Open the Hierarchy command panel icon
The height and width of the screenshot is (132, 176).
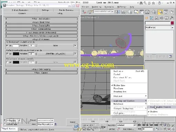pos(157,18)
